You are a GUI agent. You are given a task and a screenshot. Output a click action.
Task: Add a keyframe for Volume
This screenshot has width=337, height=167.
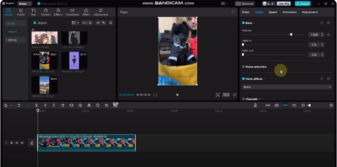[328, 35]
